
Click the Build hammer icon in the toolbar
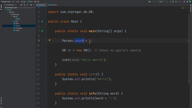(x=154, y=1)
